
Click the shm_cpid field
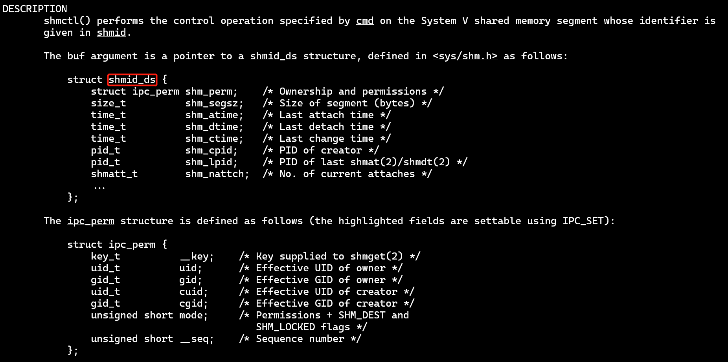(x=209, y=150)
